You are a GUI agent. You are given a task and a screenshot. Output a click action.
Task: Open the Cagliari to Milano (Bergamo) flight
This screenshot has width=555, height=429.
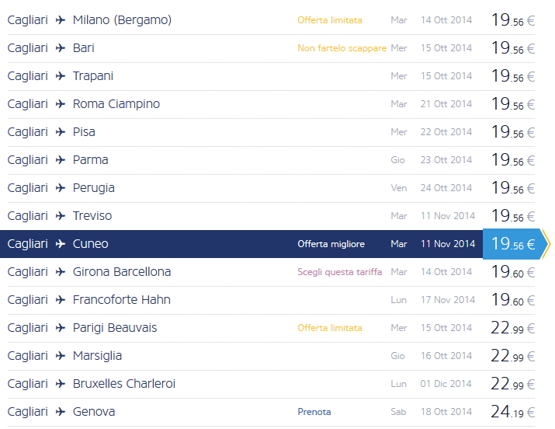(122, 20)
